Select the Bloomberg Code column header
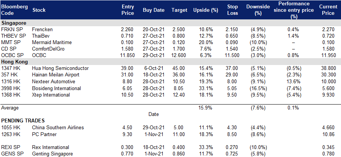Viewport: 341px width, 157px height. 15,10
